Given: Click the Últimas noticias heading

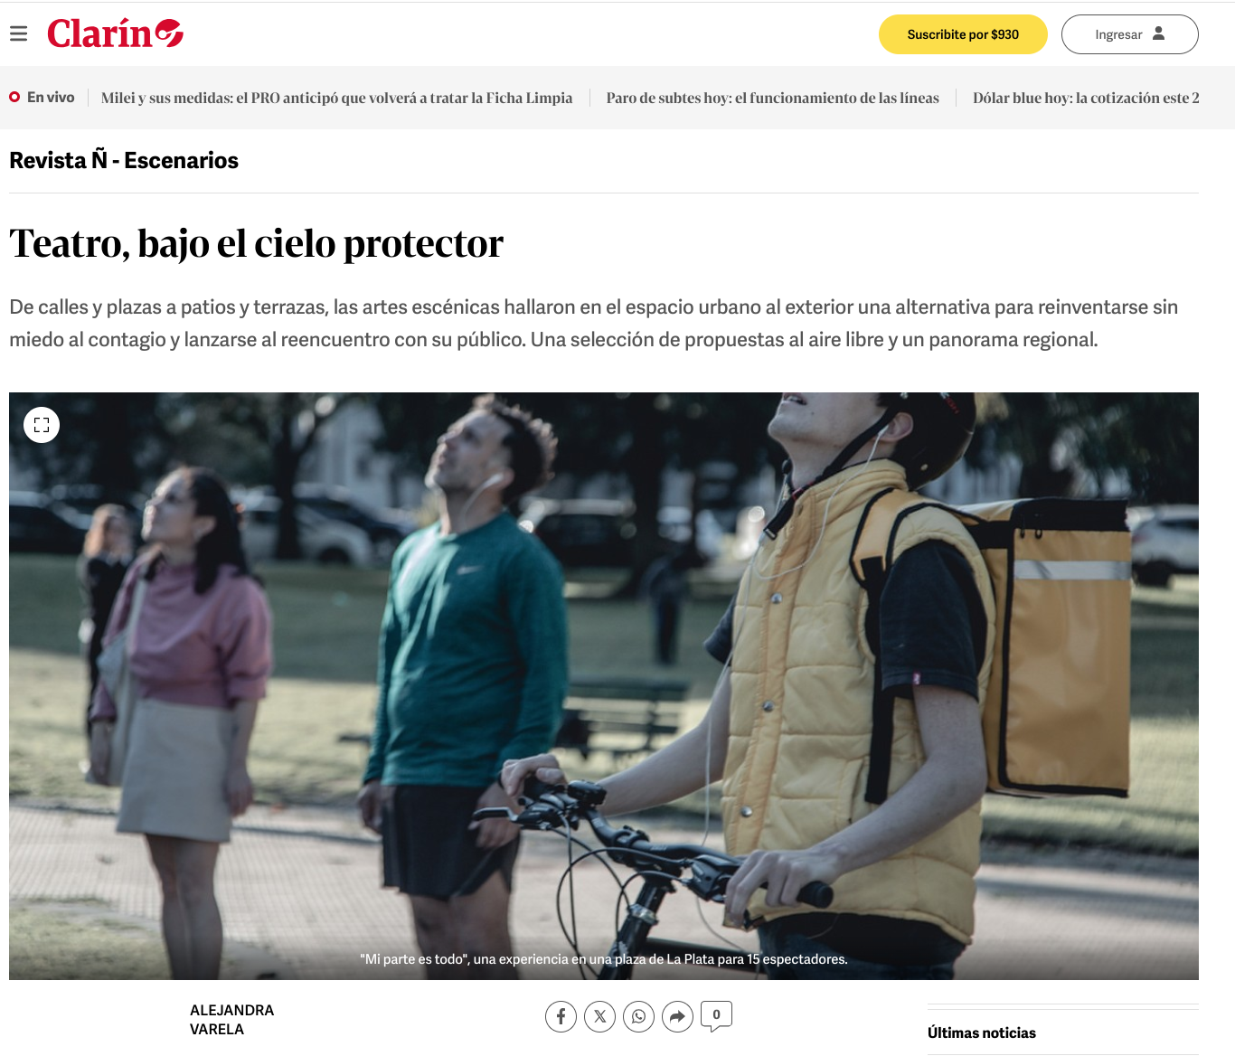Looking at the screenshot, I should (982, 1032).
